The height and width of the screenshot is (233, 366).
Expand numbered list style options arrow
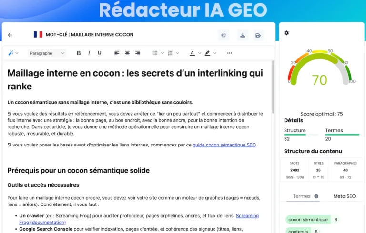(177, 53)
